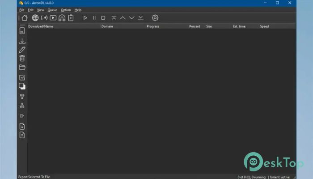Move selection up one position
The image size is (313, 179).
coord(123,18)
